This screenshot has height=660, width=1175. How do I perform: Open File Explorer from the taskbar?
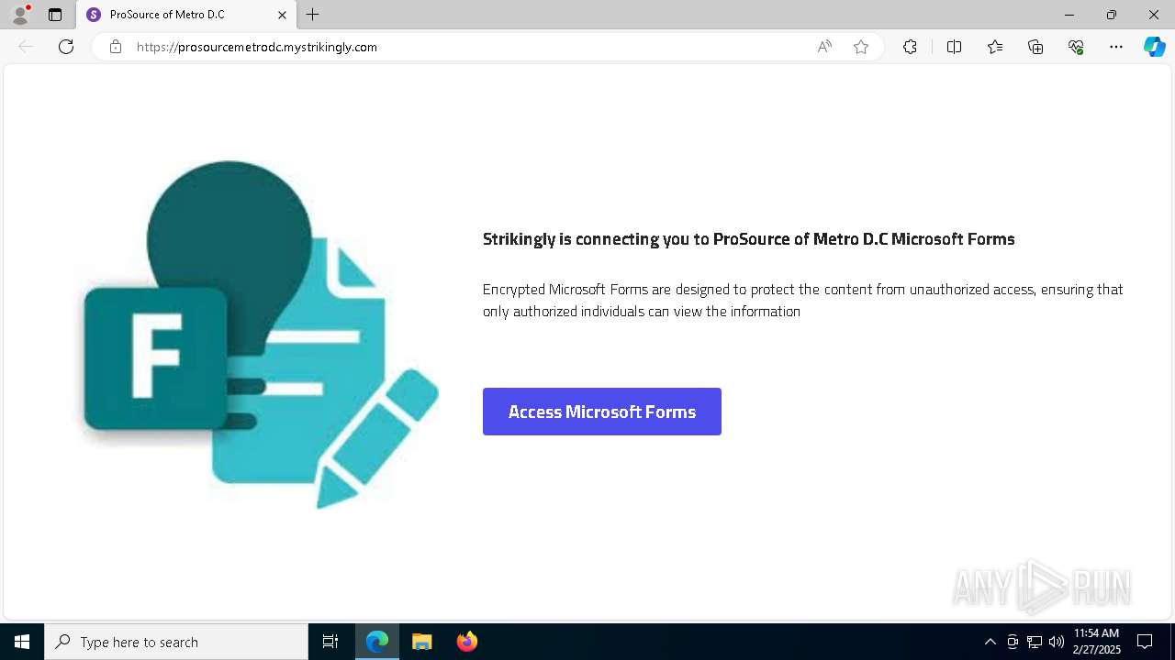point(421,642)
